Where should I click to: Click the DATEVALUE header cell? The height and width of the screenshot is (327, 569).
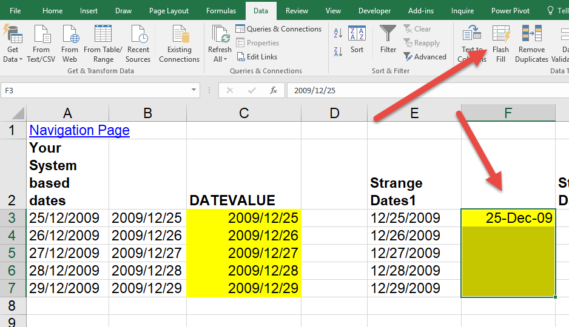[x=244, y=174]
